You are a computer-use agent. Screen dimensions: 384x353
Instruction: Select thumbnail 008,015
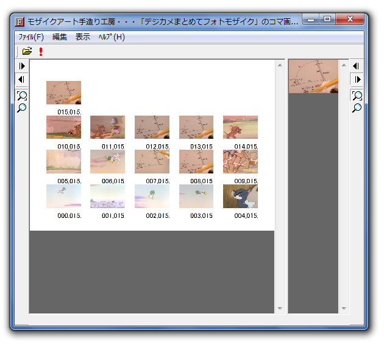coord(196,161)
